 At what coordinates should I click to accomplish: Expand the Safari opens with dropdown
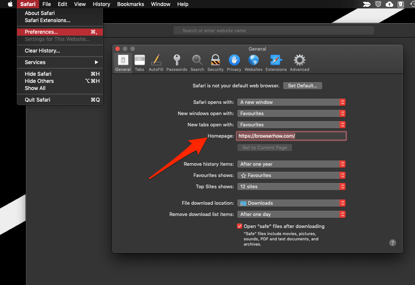click(291, 102)
